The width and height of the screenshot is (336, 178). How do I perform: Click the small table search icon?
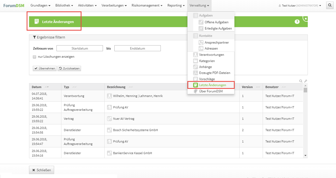point(301,81)
